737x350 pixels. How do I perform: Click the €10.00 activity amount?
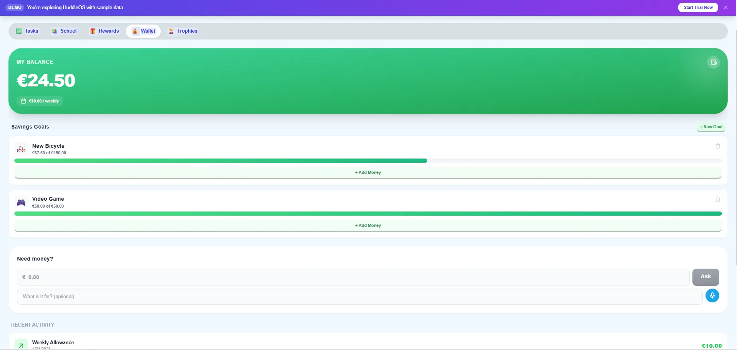[712, 346]
